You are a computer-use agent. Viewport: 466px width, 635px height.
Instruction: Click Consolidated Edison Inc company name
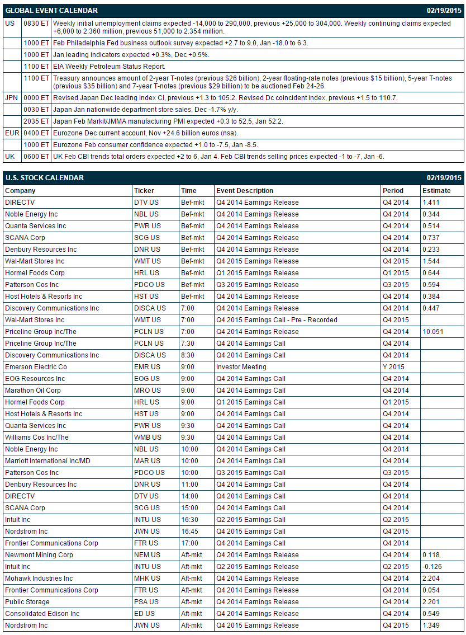pyautogui.click(x=42, y=614)
